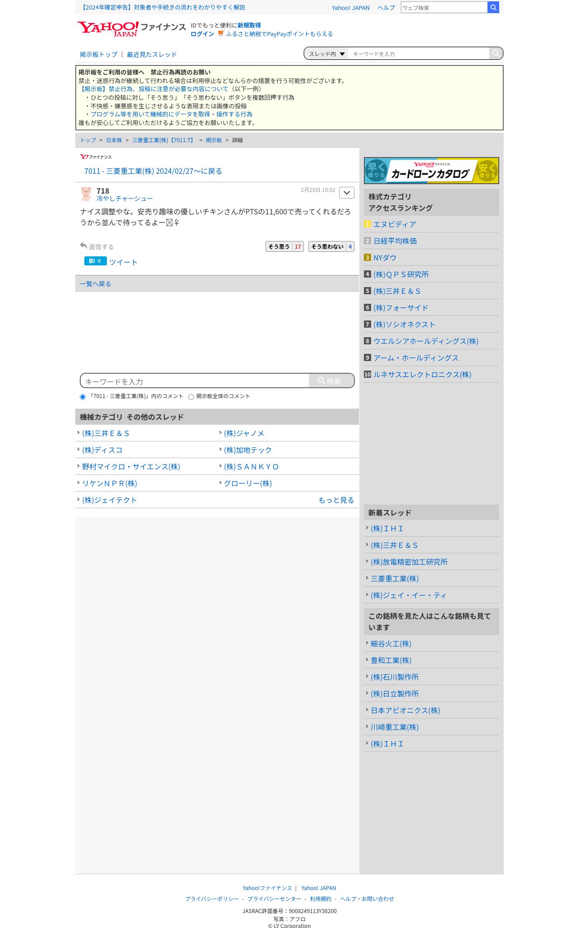
Task: Open ranking item 10 ルネサスエレクトロニクス(株)
Action: (422, 375)
